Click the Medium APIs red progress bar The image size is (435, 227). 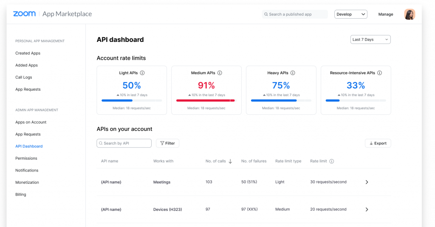(x=206, y=101)
